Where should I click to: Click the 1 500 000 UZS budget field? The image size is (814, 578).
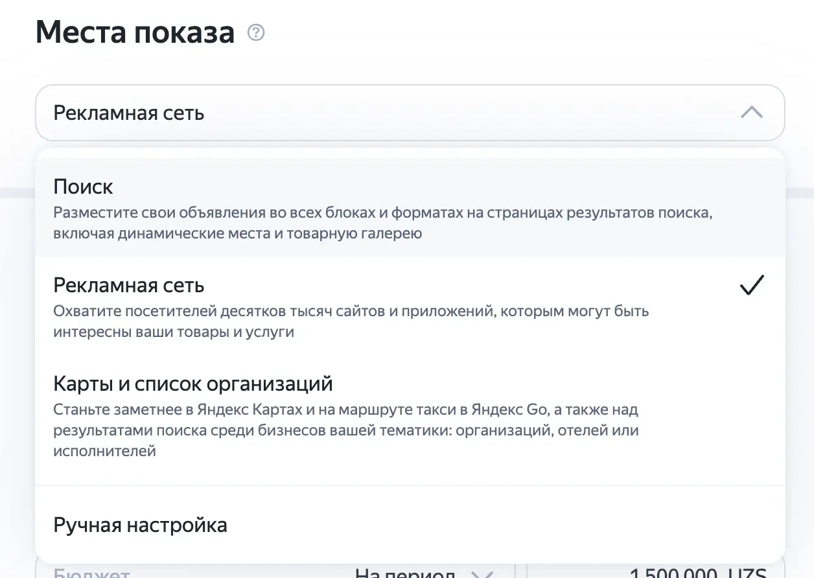pyautogui.click(x=655, y=572)
